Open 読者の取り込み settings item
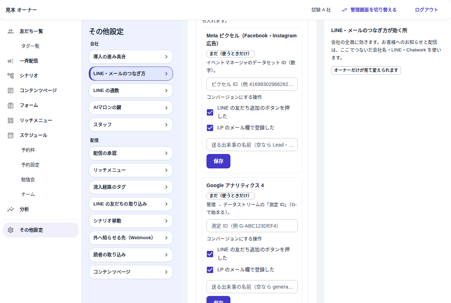 [x=131, y=255]
